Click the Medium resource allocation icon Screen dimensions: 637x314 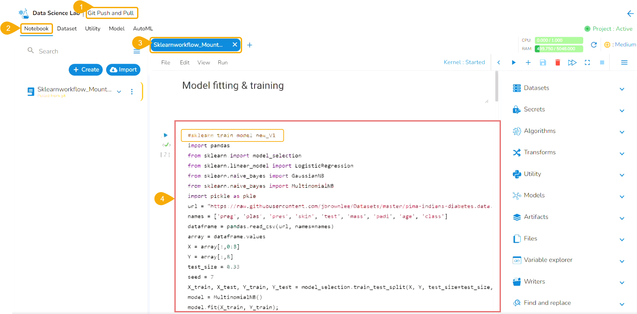pyautogui.click(x=607, y=45)
